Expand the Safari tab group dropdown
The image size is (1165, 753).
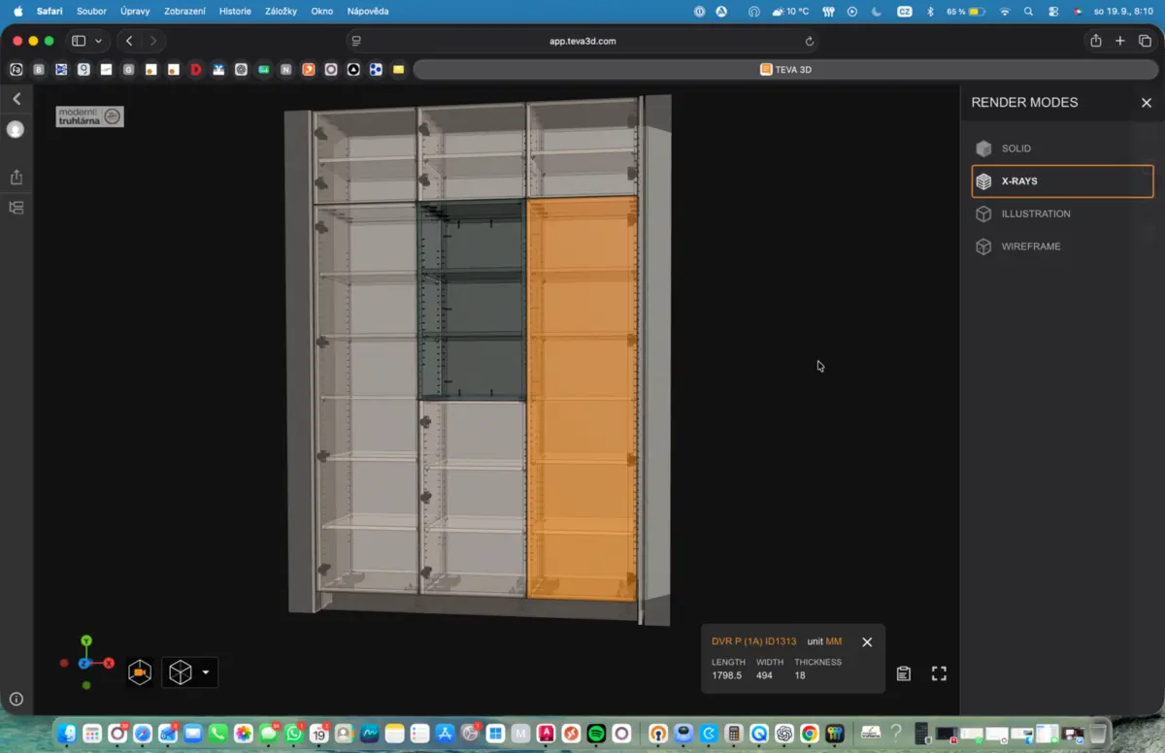98,41
